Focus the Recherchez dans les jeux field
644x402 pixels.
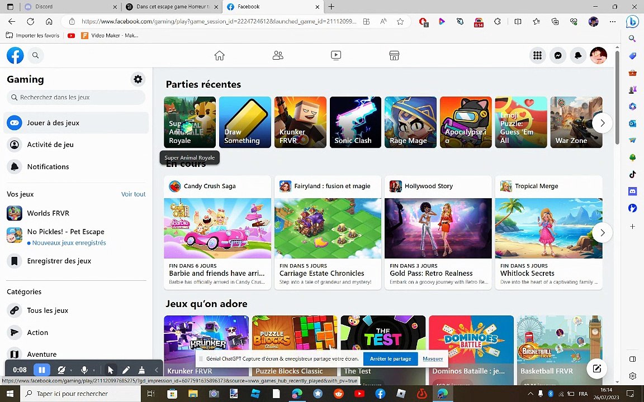[x=77, y=97]
